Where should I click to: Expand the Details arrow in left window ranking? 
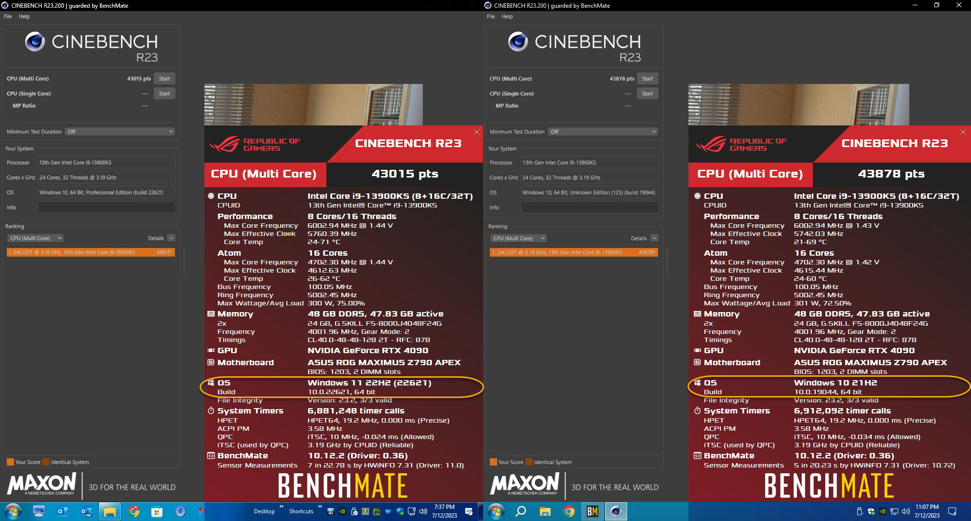[171, 238]
